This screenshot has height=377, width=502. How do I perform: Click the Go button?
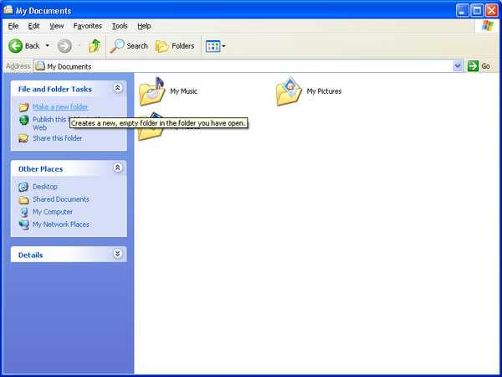(479, 66)
